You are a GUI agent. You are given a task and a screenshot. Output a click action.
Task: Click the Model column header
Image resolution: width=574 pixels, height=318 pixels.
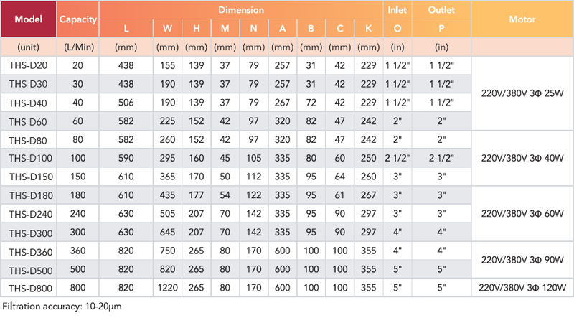point(29,19)
